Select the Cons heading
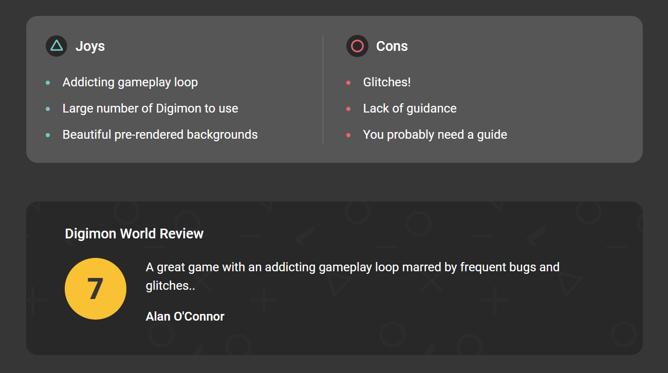The height and width of the screenshot is (373, 668). pyautogui.click(x=392, y=46)
